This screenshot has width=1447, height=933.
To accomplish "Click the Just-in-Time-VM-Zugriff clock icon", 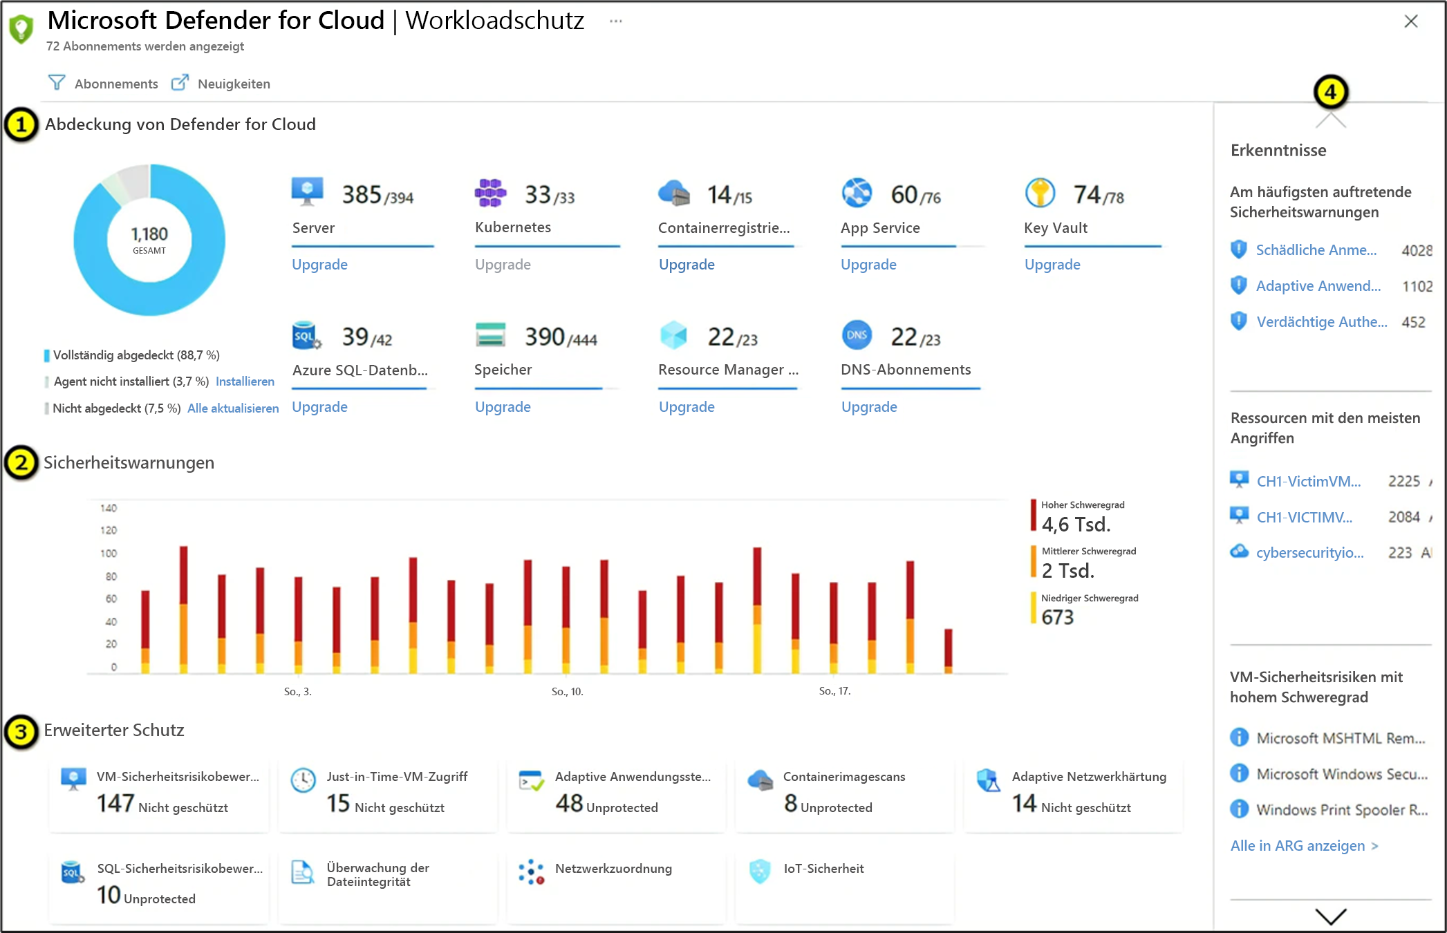I will (x=304, y=780).
